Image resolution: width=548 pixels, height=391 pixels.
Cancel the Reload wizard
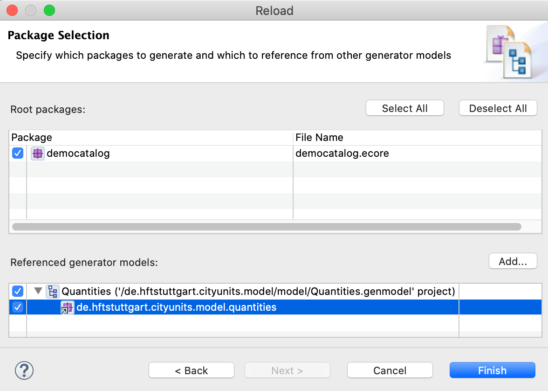point(390,370)
